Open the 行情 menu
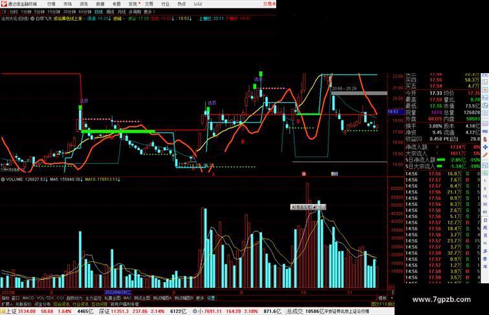The image size is (489, 315). click(51, 4)
